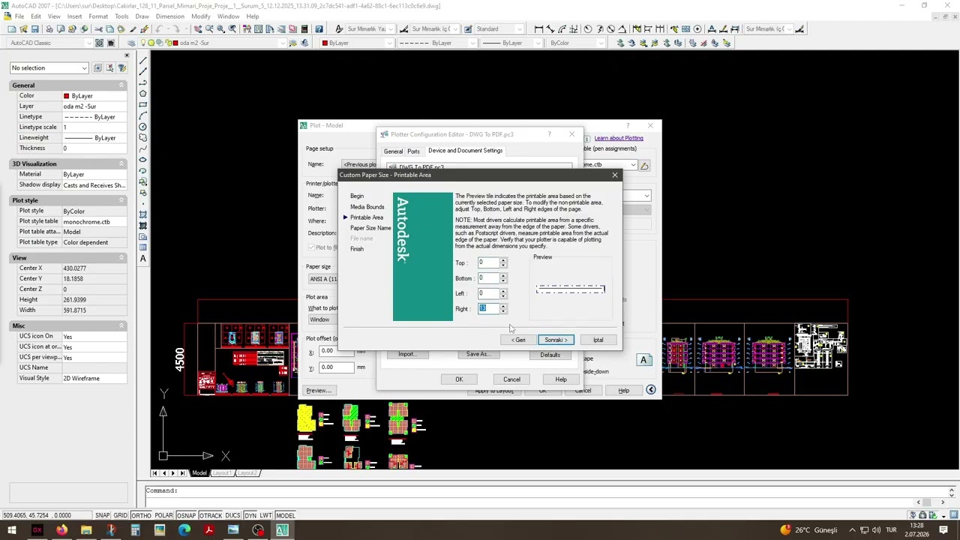The width and height of the screenshot is (960, 540).
Task: Click the İptal cancel button in wizard
Action: (x=598, y=340)
